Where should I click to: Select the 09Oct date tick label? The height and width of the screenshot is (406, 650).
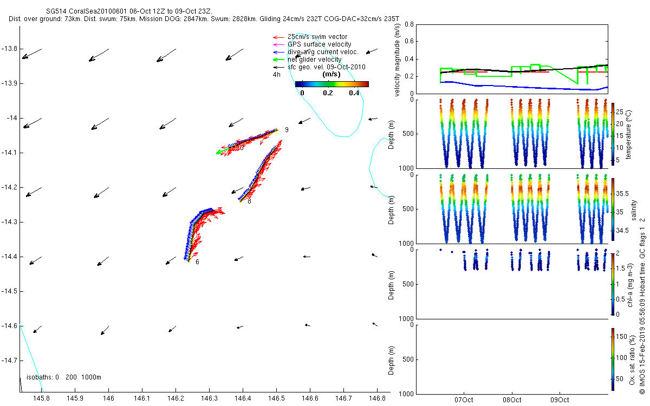tap(560, 400)
